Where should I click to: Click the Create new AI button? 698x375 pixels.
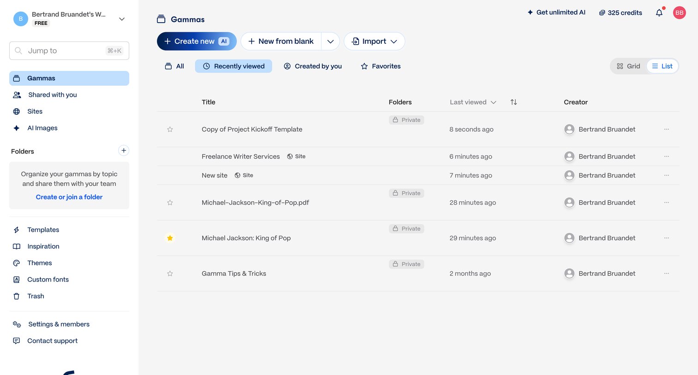click(197, 41)
